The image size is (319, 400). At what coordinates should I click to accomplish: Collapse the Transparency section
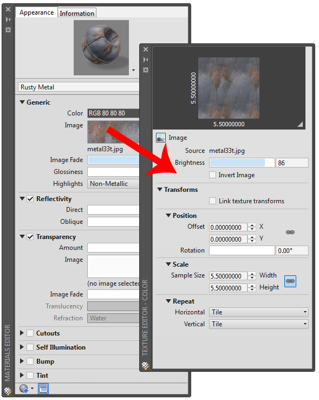(x=22, y=236)
